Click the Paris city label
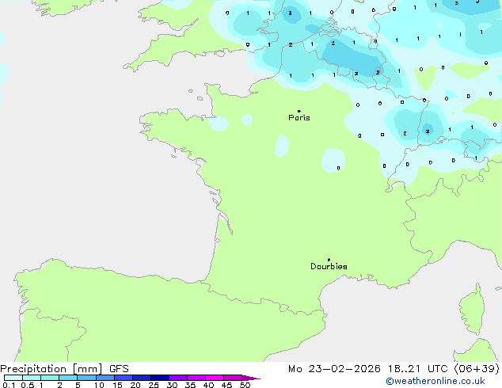The height and width of the screenshot is (388, 502). coord(299,118)
